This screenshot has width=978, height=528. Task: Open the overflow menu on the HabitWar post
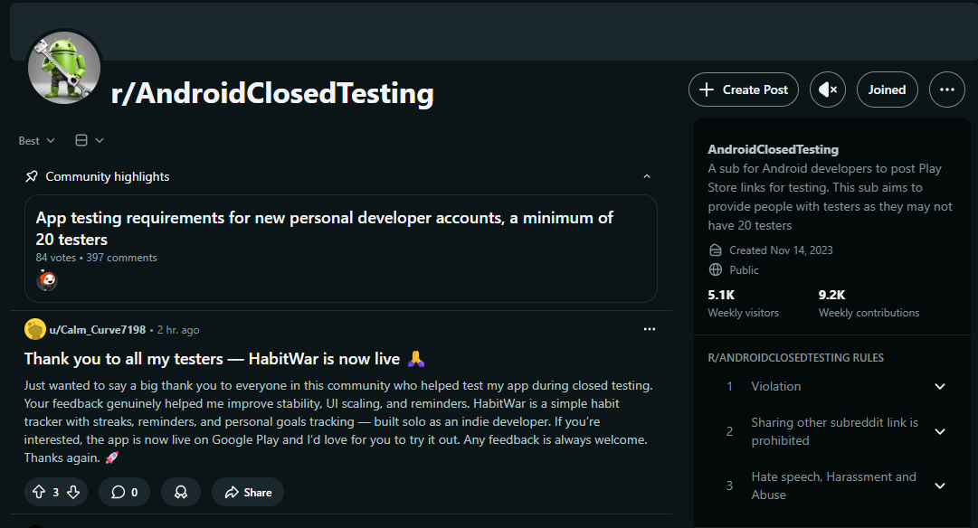[x=650, y=329]
